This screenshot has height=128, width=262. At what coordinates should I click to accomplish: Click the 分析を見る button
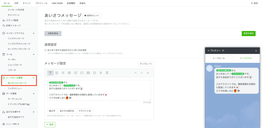click(x=53, y=34)
